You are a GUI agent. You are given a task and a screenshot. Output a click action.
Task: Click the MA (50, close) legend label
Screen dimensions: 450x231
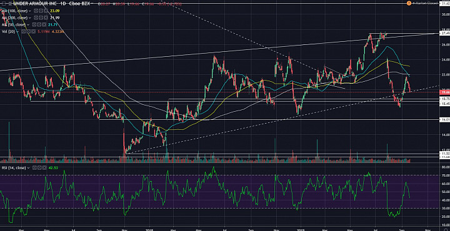click(x=14, y=25)
